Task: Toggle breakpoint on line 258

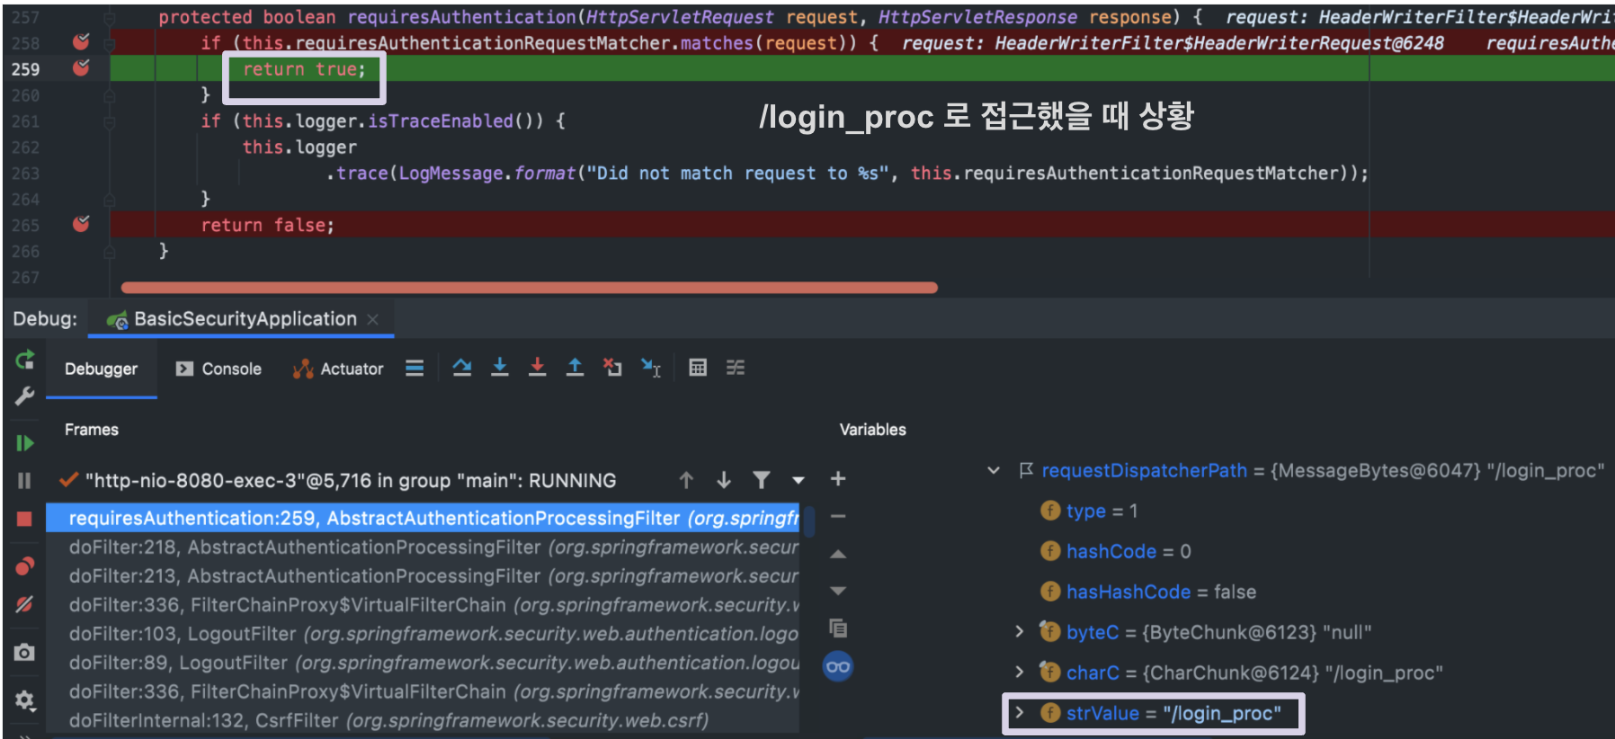Action: tap(81, 42)
